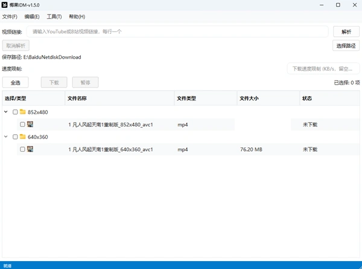Click the IDM app logo in title bar
The width and height of the screenshot is (362, 269).
6,5
